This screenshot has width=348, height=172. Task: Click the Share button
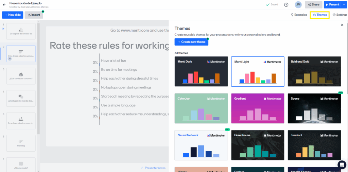[313, 5]
